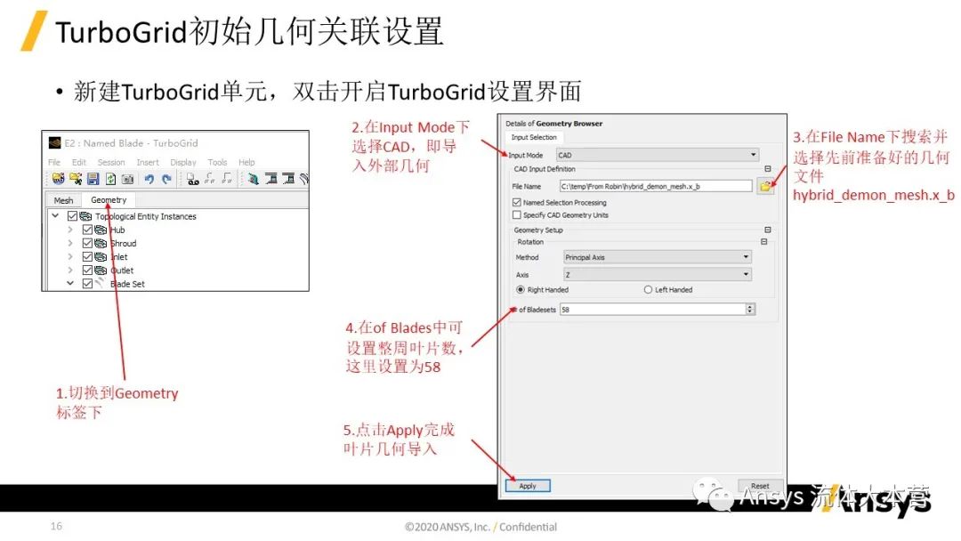Click the camera snapshot icon
This screenshot has height=541, width=961.
pyautogui.click(x=127, y=179)
